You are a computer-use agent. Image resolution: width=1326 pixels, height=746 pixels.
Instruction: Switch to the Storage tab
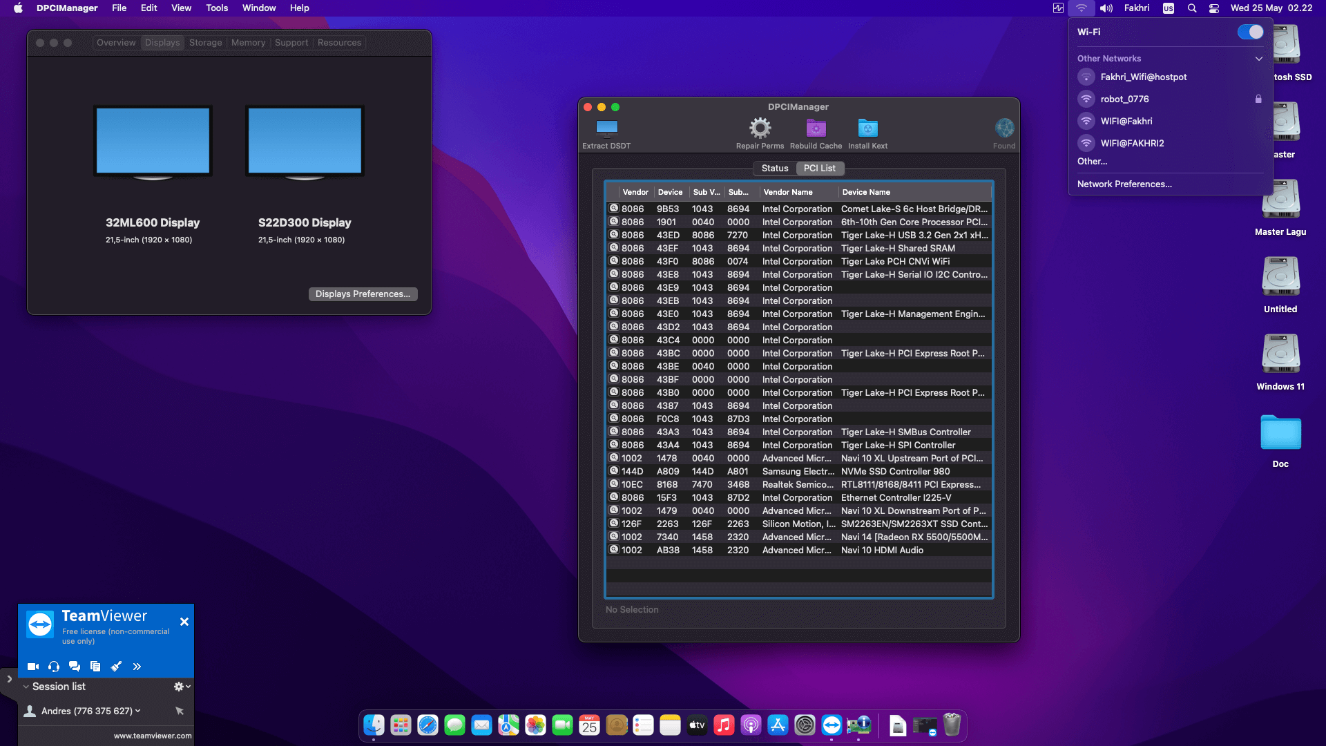pyautogui.click(x=206, y=43)
